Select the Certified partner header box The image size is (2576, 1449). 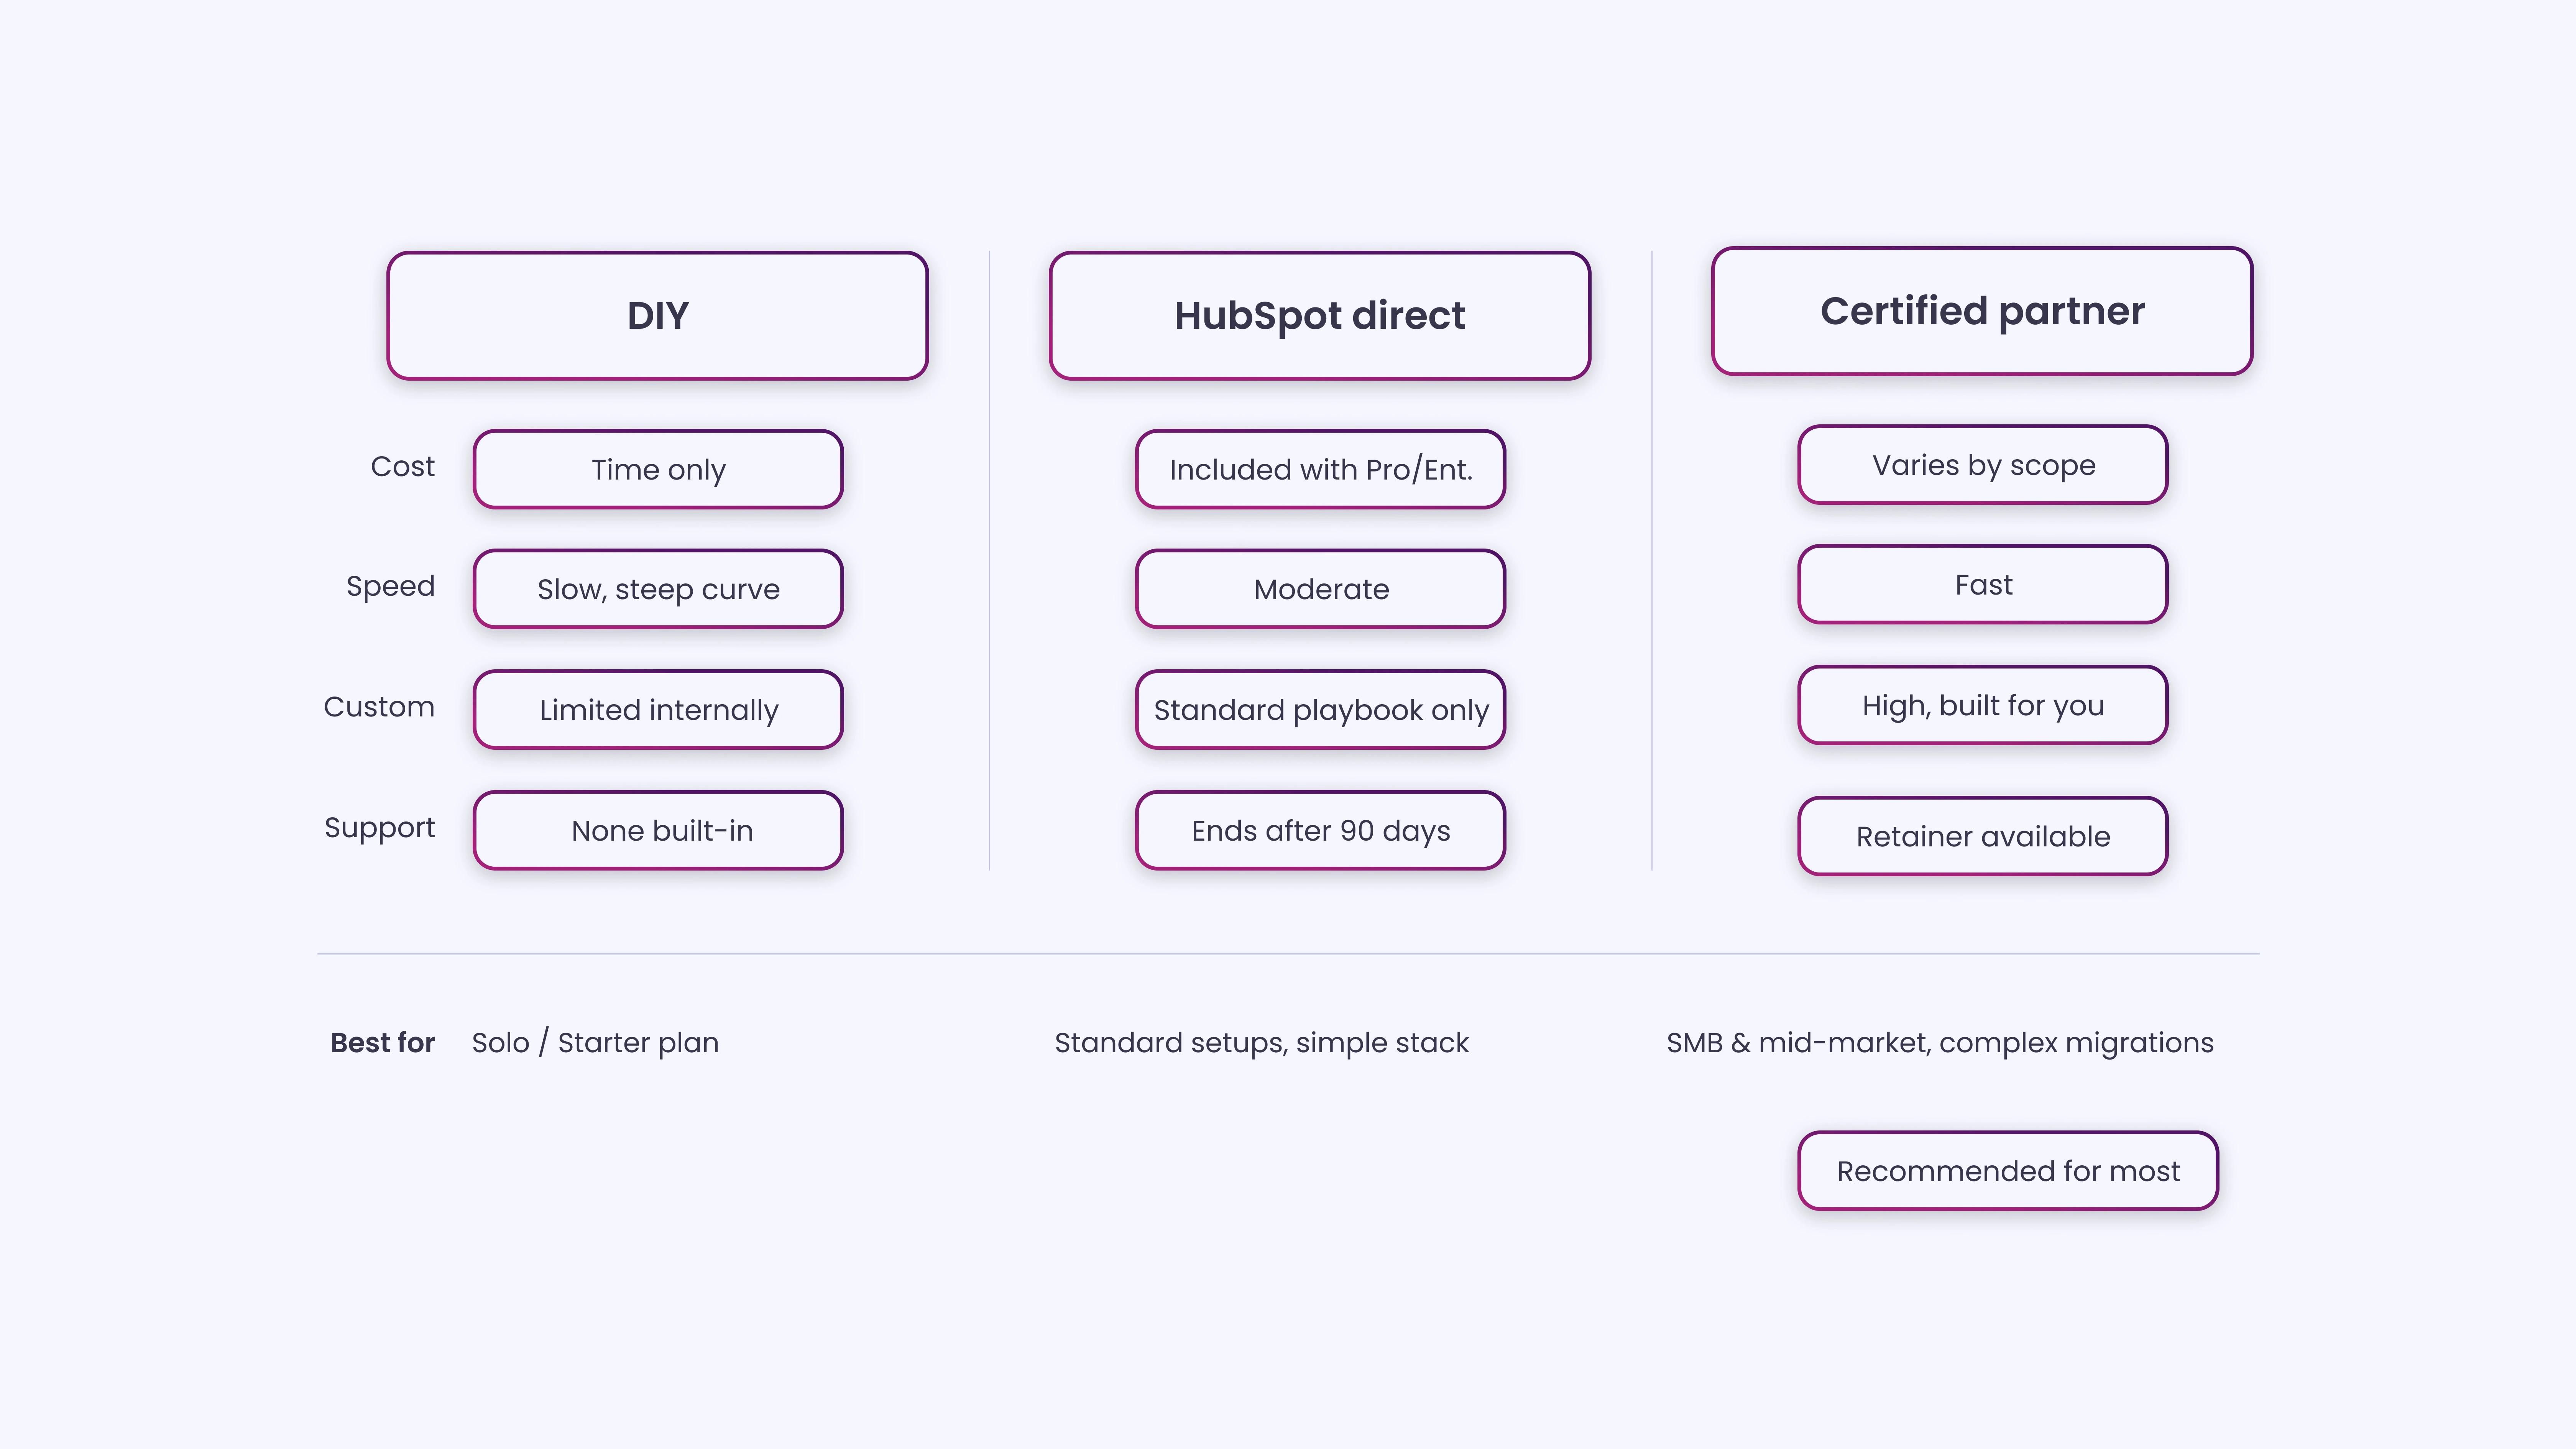[1982, 311]
